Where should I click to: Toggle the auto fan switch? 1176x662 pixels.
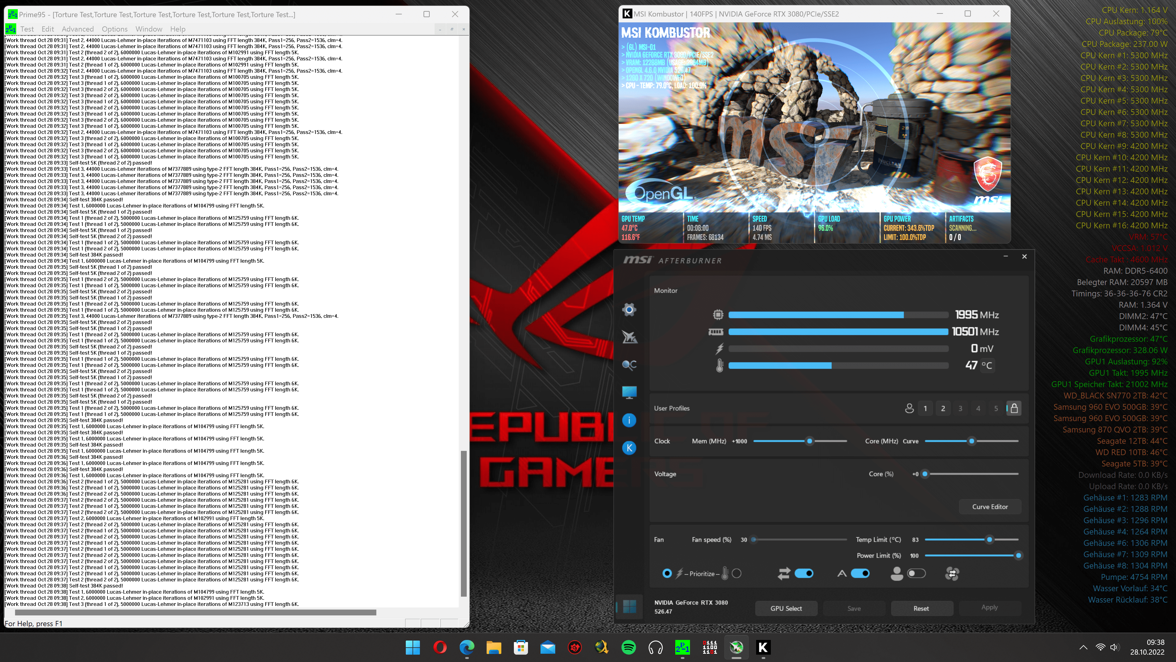[x=860, y=573]
